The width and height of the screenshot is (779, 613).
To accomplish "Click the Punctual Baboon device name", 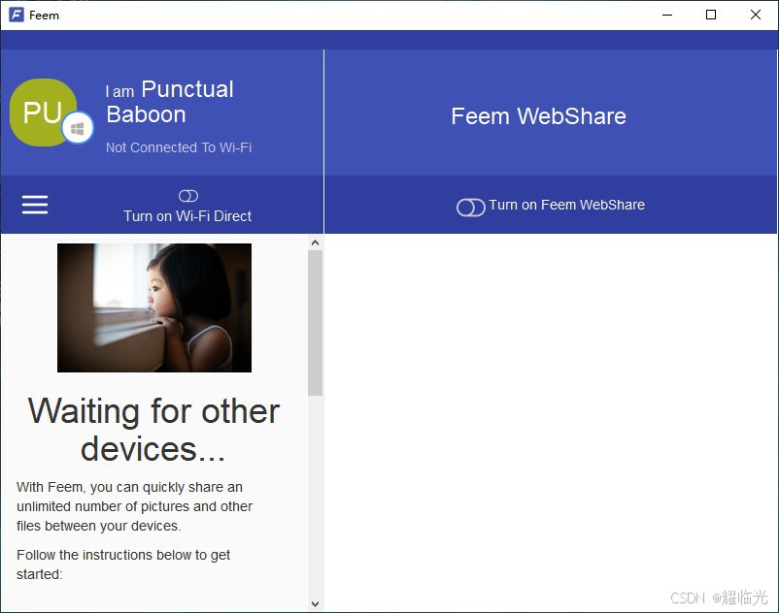I will click(170, 102).
